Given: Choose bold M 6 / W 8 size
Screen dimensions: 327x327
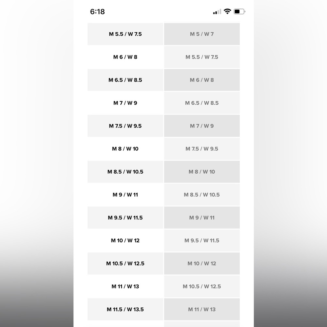Looking at the screenshot, I should tap(125, 57).
